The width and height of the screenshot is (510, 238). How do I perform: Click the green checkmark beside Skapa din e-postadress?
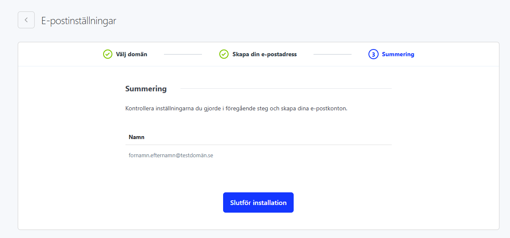pos(224,54)
